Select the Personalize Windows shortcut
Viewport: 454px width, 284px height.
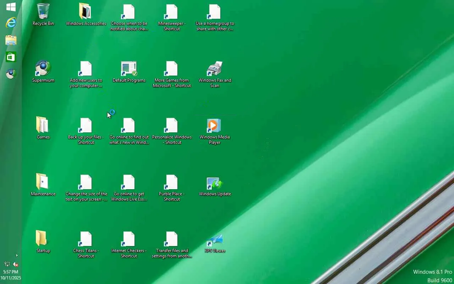pos(172,131)
